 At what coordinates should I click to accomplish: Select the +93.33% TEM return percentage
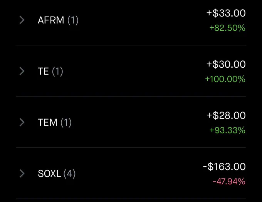tap(227, 130)
